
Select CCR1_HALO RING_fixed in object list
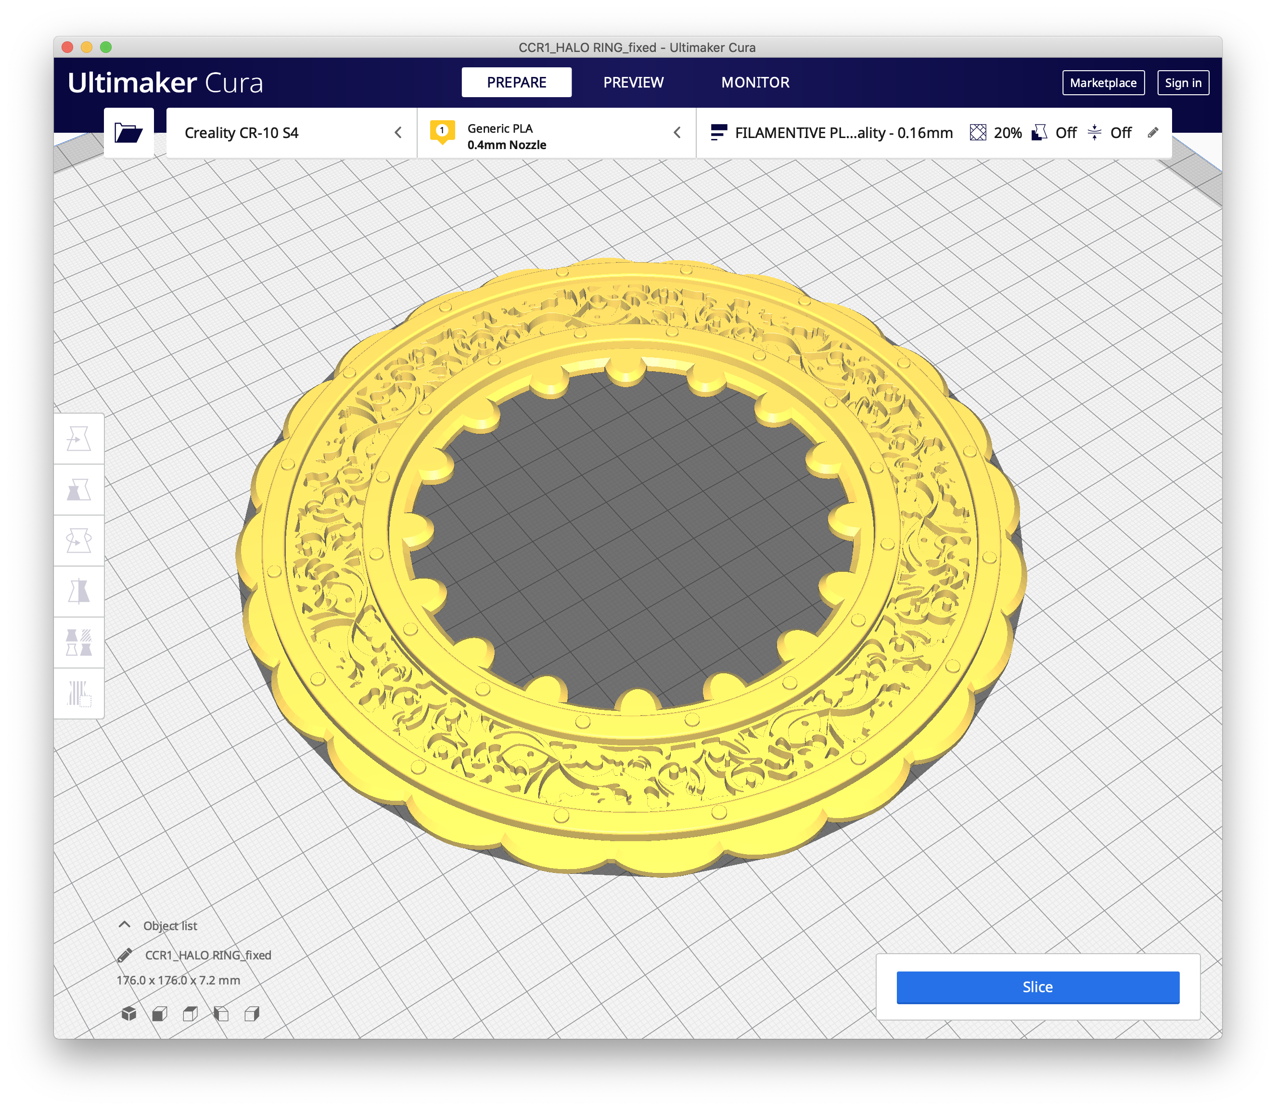[208, 955]
